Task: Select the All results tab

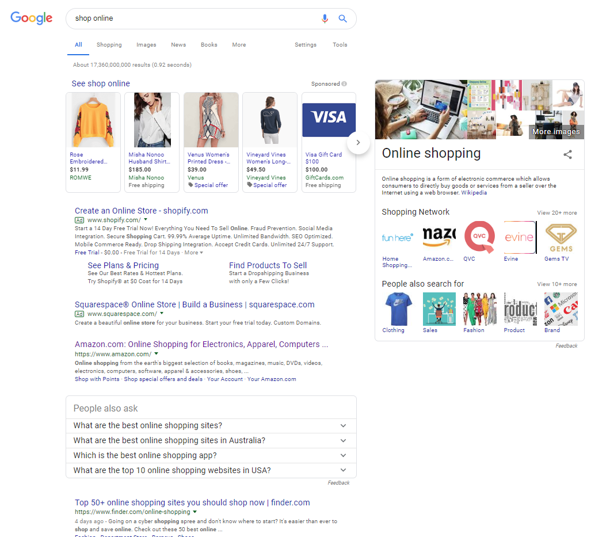Action: [79, 45]
